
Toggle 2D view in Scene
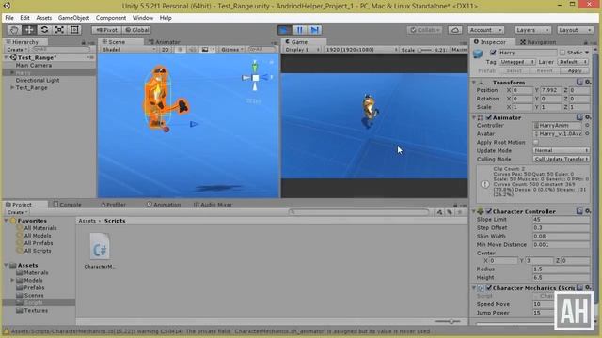166,50
